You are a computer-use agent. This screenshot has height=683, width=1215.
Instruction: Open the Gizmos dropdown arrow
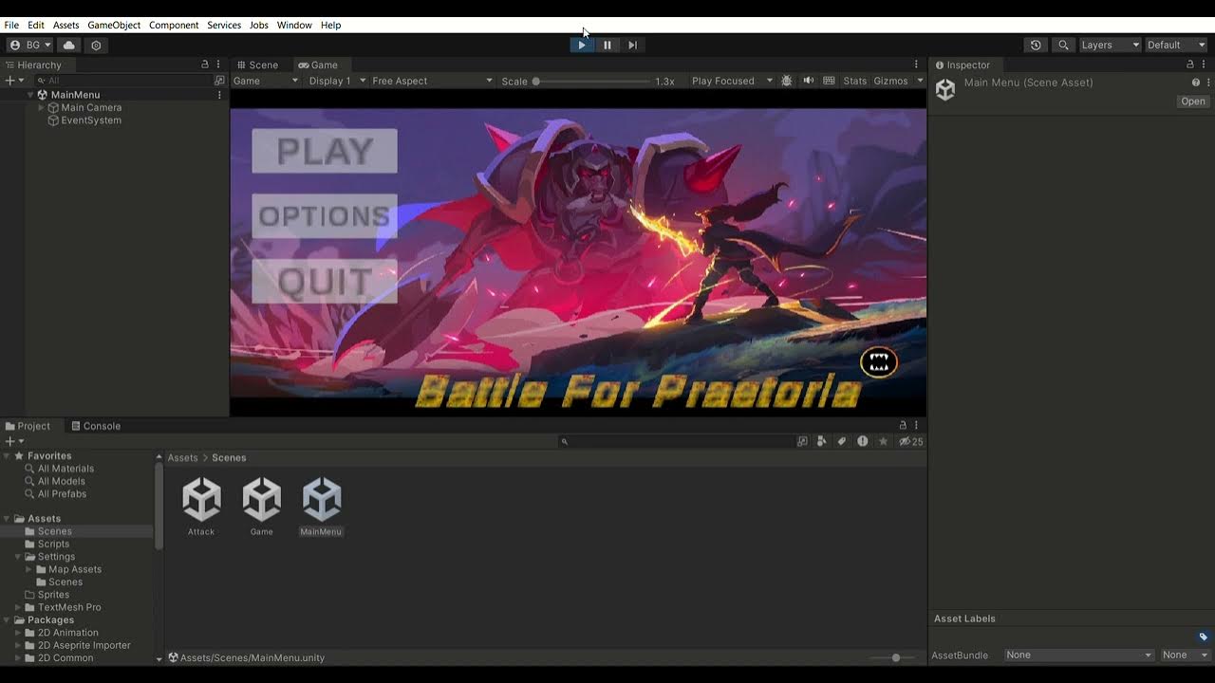pos(920,81)
